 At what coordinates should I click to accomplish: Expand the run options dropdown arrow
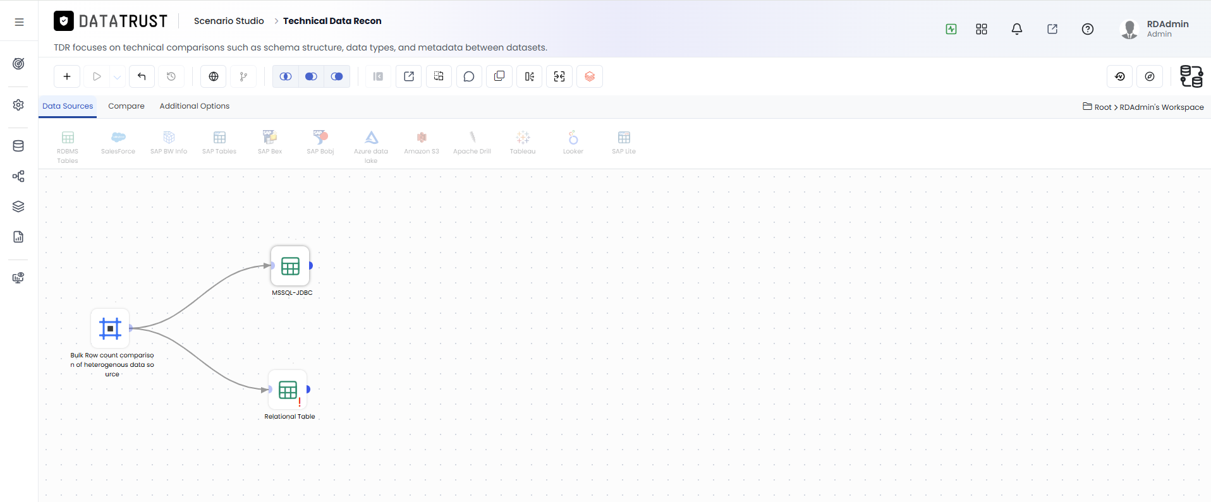point(118,76)
